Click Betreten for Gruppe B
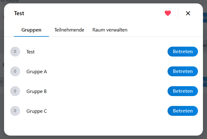Screen dimensions: 207x139 pos(183,91)
